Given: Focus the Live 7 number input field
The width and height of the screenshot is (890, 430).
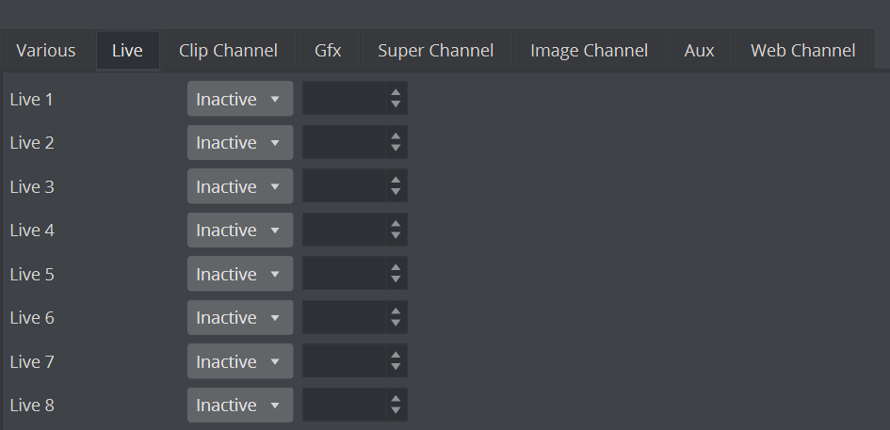Looking at the screenshot, I should pos(344,362).
